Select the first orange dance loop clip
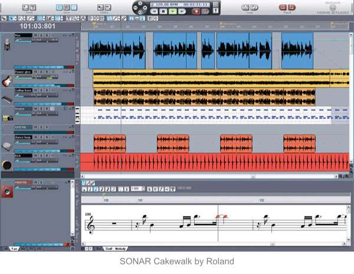The width and height of the screenshot is (354, 274). point(110,143)
